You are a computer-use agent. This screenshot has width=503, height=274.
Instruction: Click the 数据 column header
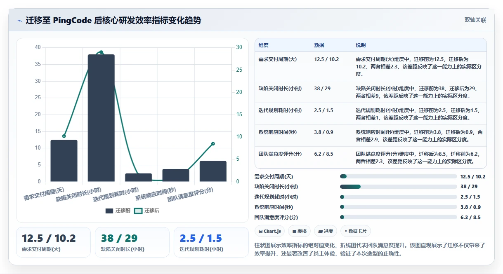pos(319,45)
